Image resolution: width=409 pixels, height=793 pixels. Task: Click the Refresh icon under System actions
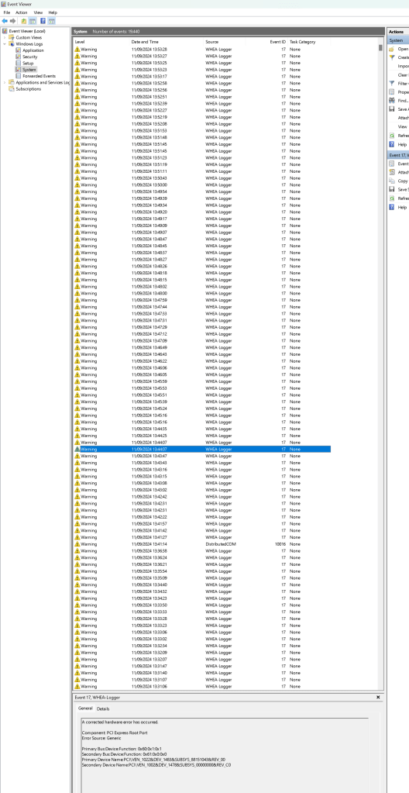pos(391,136)
